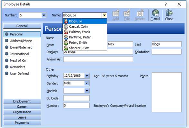Open the Reminders page
The image size is (189, 128).
tap(18, 67)
